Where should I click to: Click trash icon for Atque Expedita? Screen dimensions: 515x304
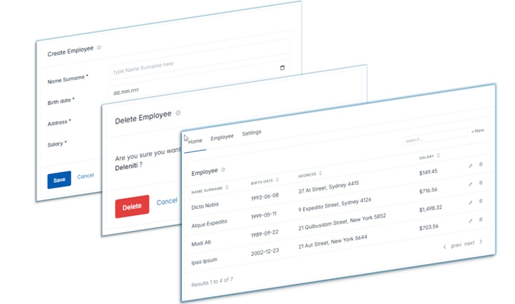pos(481,182)
